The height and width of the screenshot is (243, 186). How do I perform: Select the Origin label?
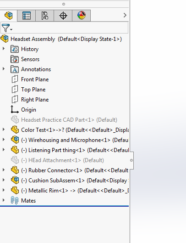[x=28, y=110]
